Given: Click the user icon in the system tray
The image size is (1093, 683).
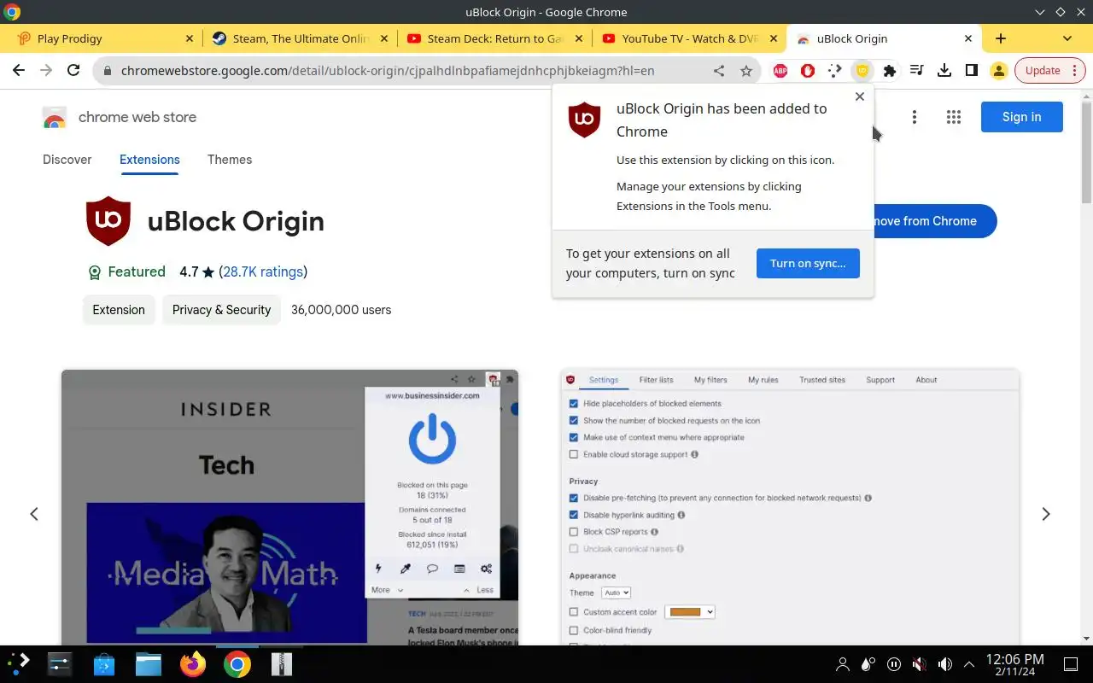Looking at the screenshot, I should click(843, 664).
